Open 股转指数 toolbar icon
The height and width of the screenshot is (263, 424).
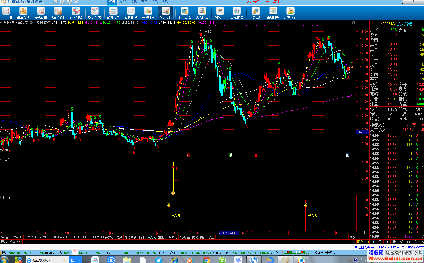tap(75, 13)
